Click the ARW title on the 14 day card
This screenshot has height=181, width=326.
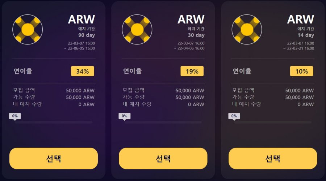(301, 20)
